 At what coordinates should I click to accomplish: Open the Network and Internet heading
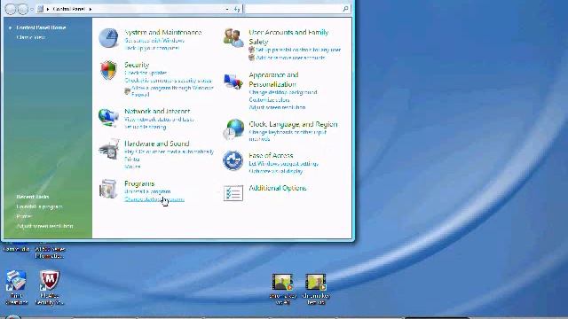(157, 111)
